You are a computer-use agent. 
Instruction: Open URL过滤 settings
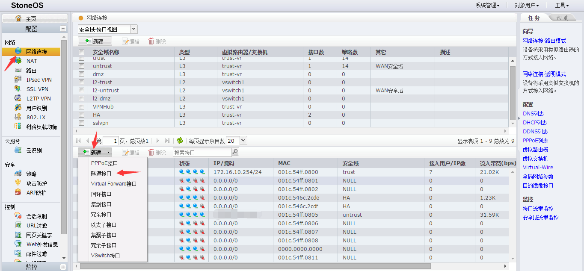click(36, 226)
